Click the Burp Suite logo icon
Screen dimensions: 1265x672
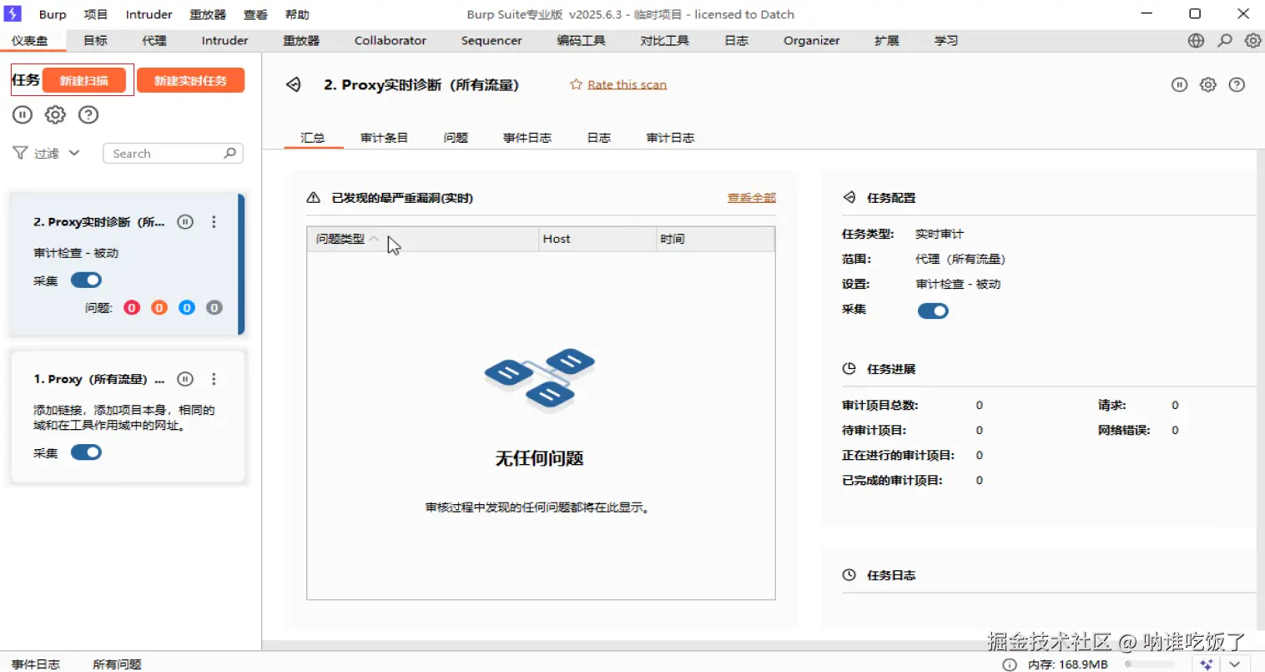[x=13, y=14]
